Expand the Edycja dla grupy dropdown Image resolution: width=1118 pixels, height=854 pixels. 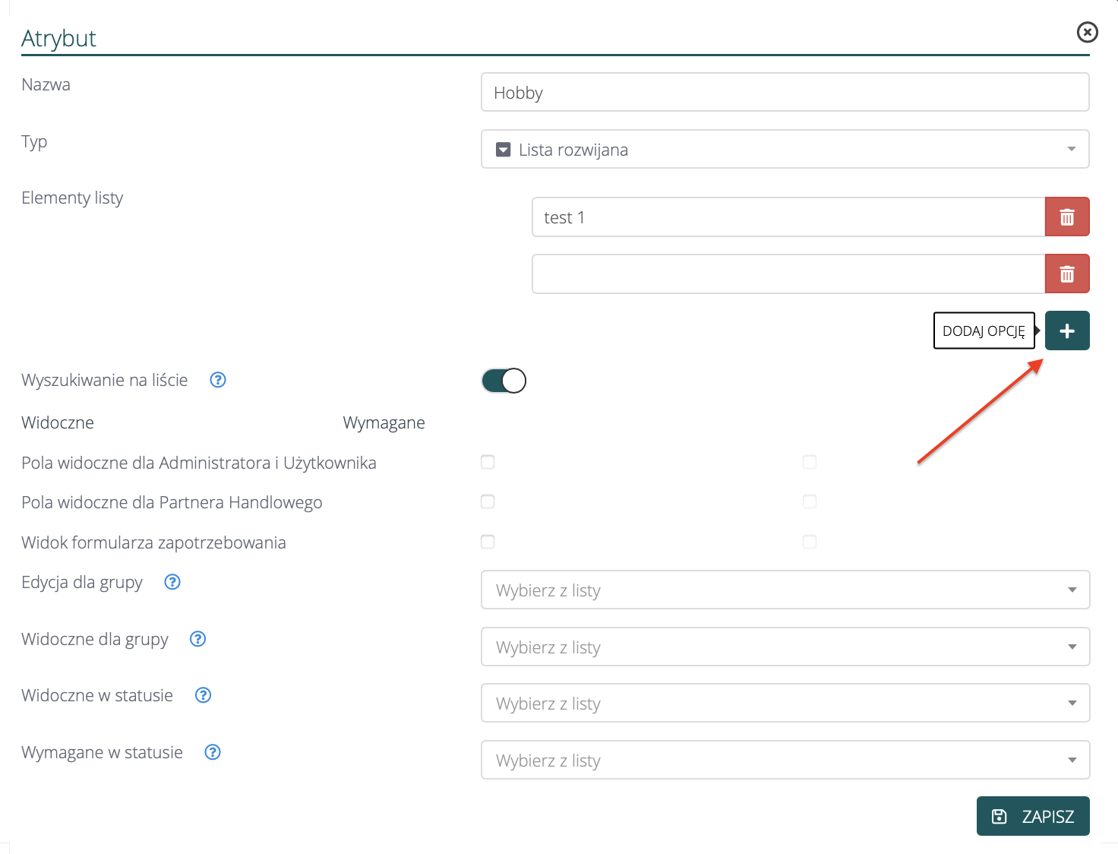coord(785,590)
